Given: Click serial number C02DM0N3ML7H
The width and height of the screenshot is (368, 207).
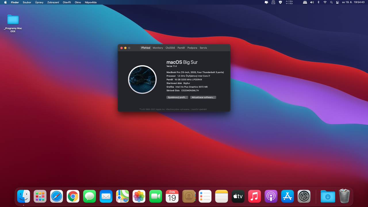Looking at the screenshot, I should [x=190, y=90].
